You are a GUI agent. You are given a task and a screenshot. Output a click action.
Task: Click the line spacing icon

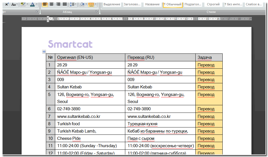tap(72, 4)
